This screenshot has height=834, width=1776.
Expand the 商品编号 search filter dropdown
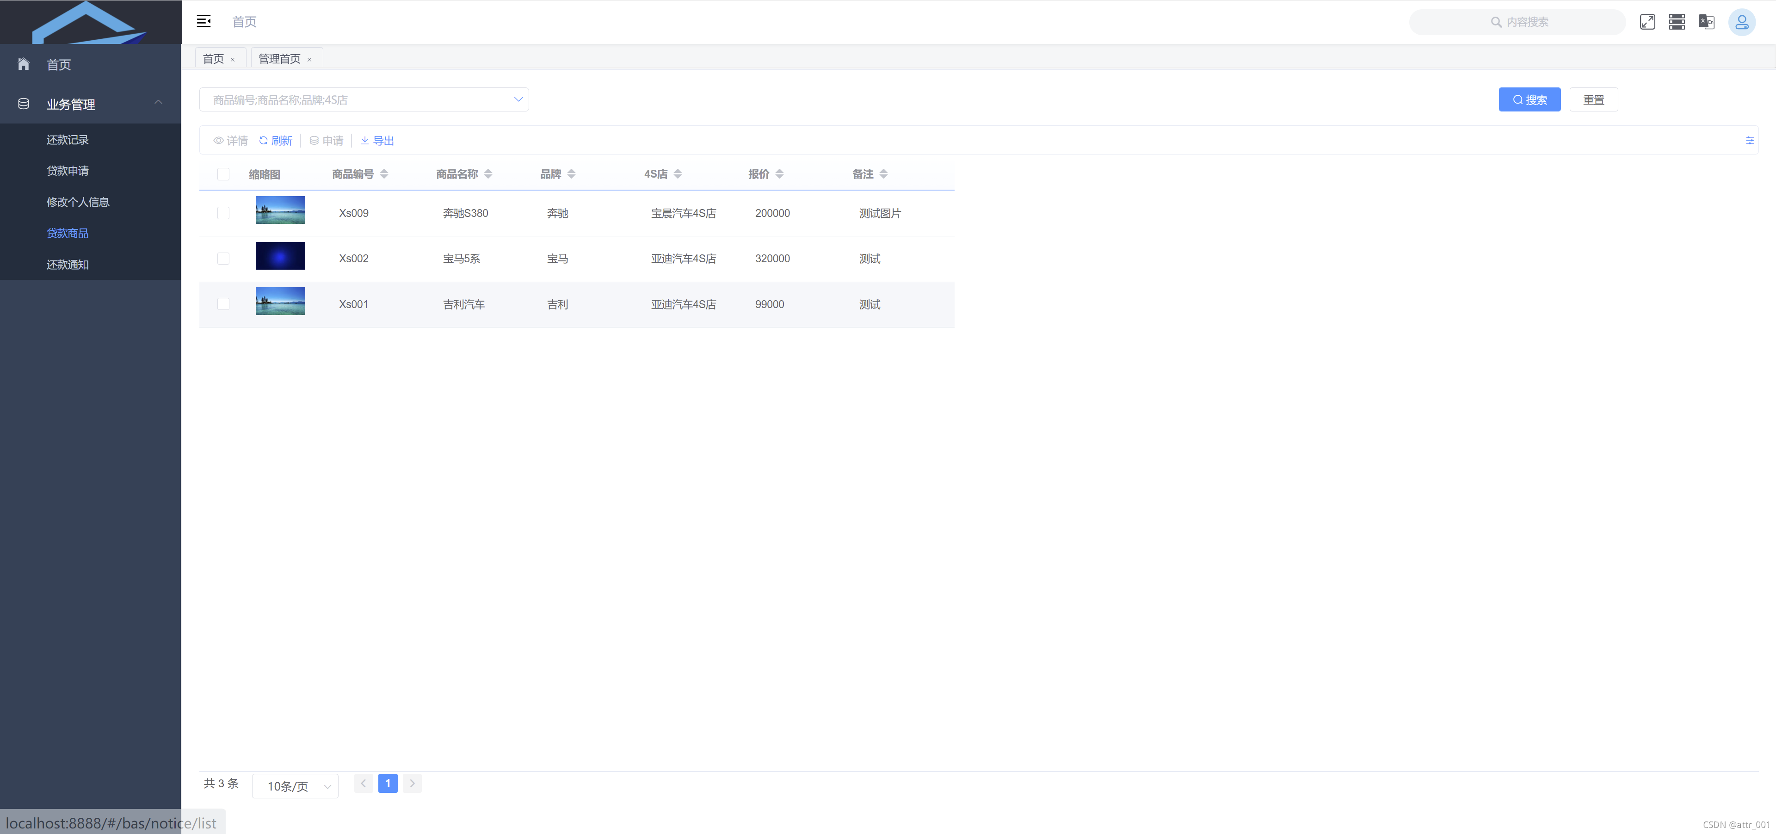pyautogui.click(x=518, y=99)
